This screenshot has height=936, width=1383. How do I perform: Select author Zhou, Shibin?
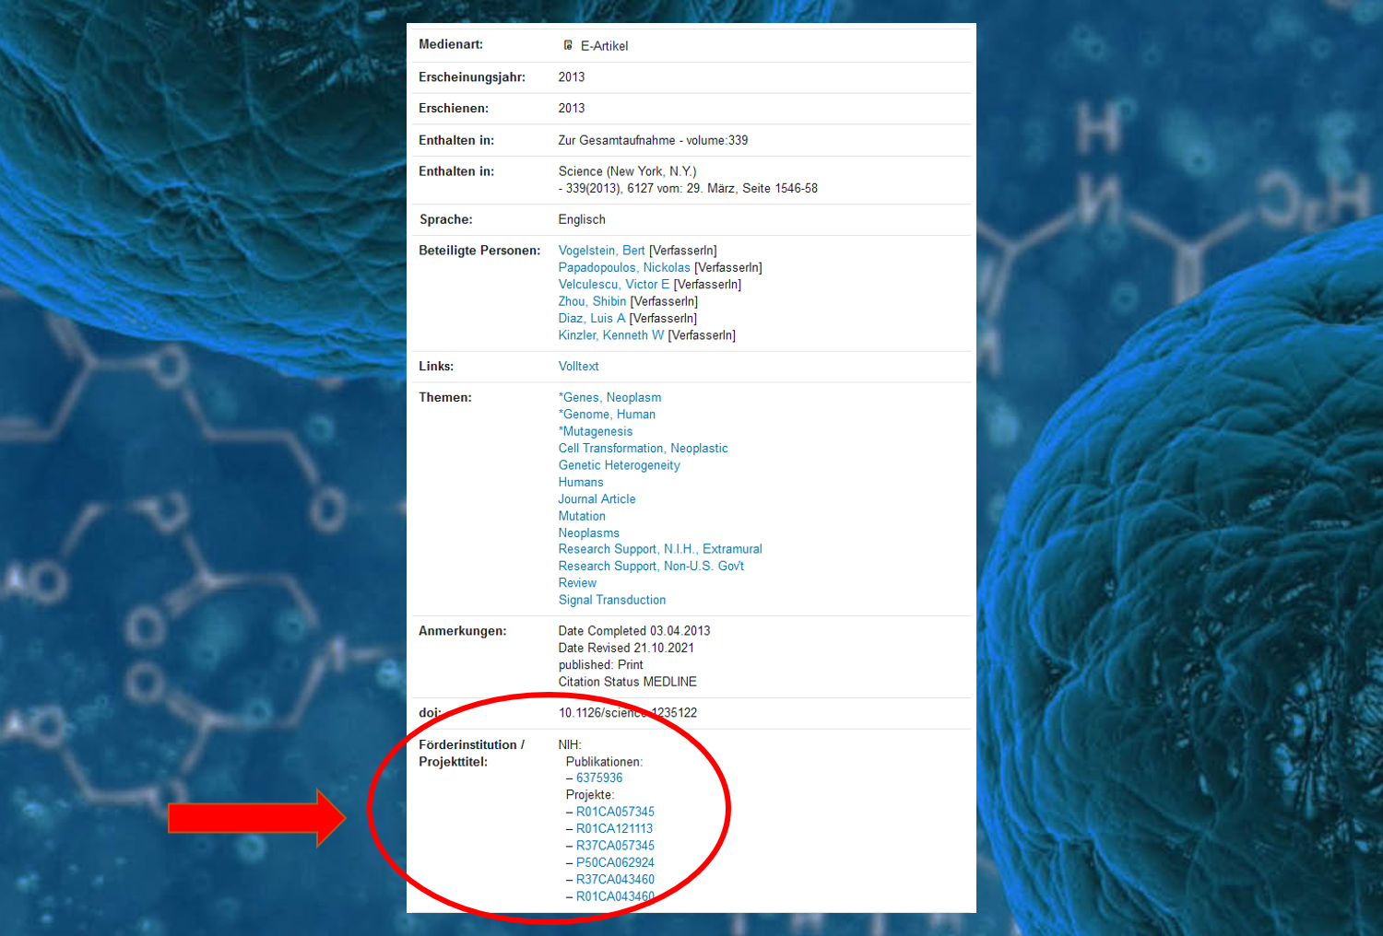(x=592, y=301)
